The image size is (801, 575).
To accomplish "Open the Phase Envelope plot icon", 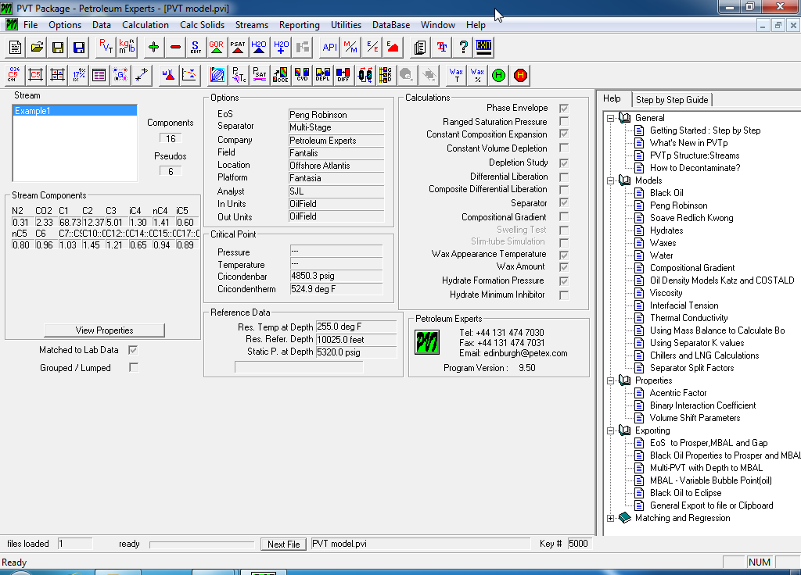I will [x=217, y=75].
